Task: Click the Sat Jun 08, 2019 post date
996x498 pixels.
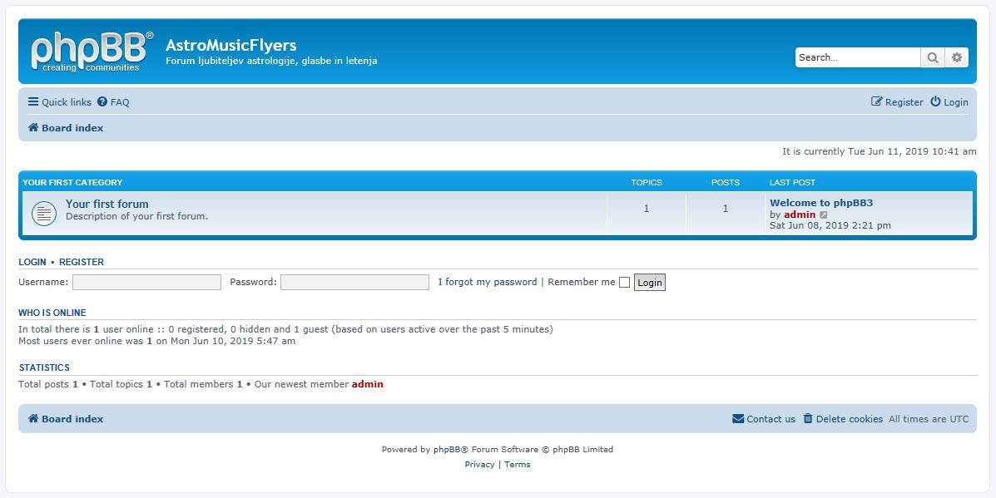Action: click(x=830, y=225)
